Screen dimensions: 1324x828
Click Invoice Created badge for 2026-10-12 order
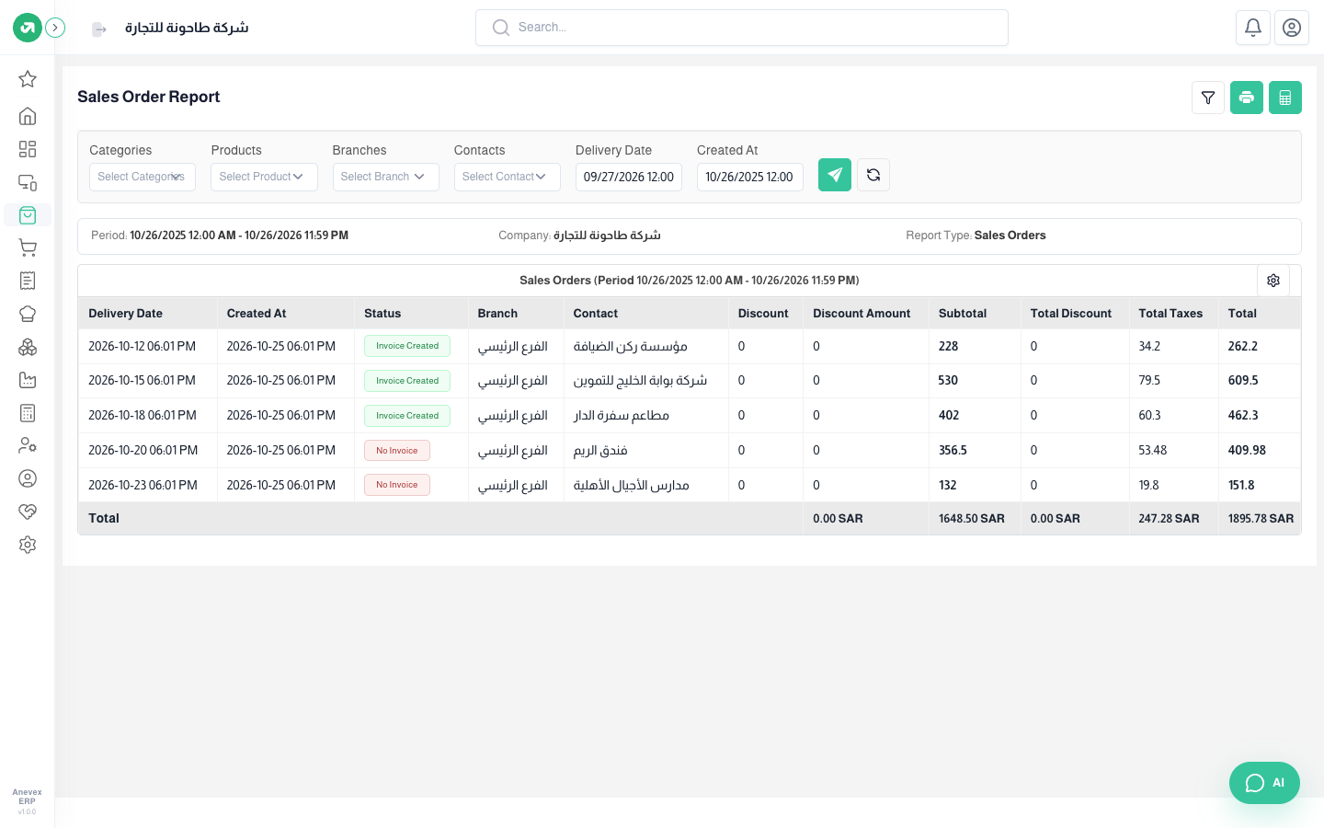tap(407, 346)
